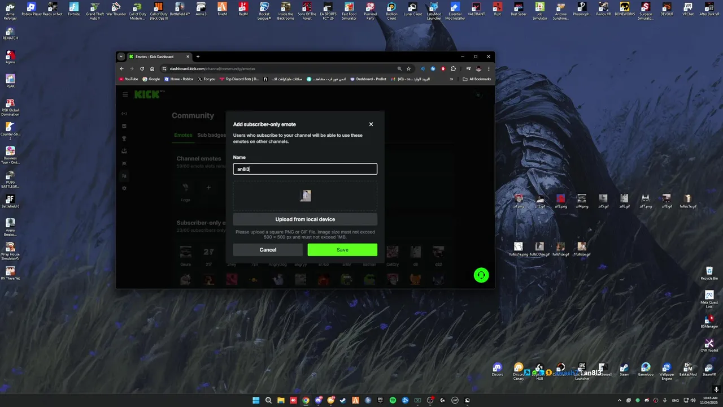Screen dimensions: 723x407
Task: Open Chrome zoom magnifier icon in address bar
Action: coord(399,68)
